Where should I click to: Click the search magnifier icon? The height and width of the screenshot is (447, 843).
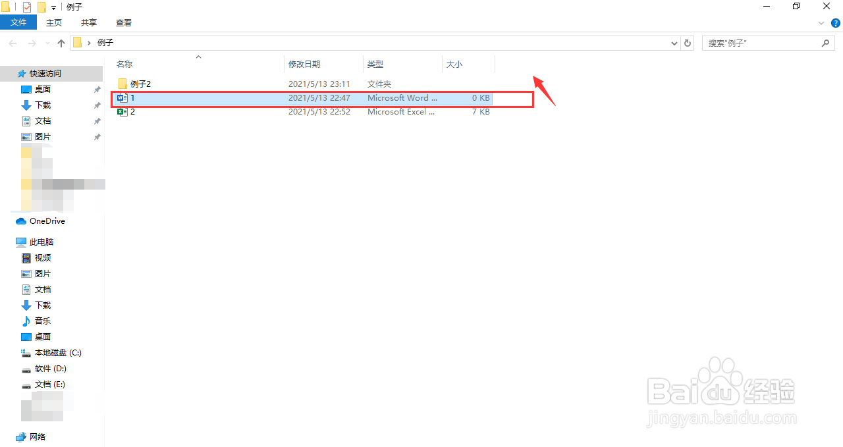point(826,43)
